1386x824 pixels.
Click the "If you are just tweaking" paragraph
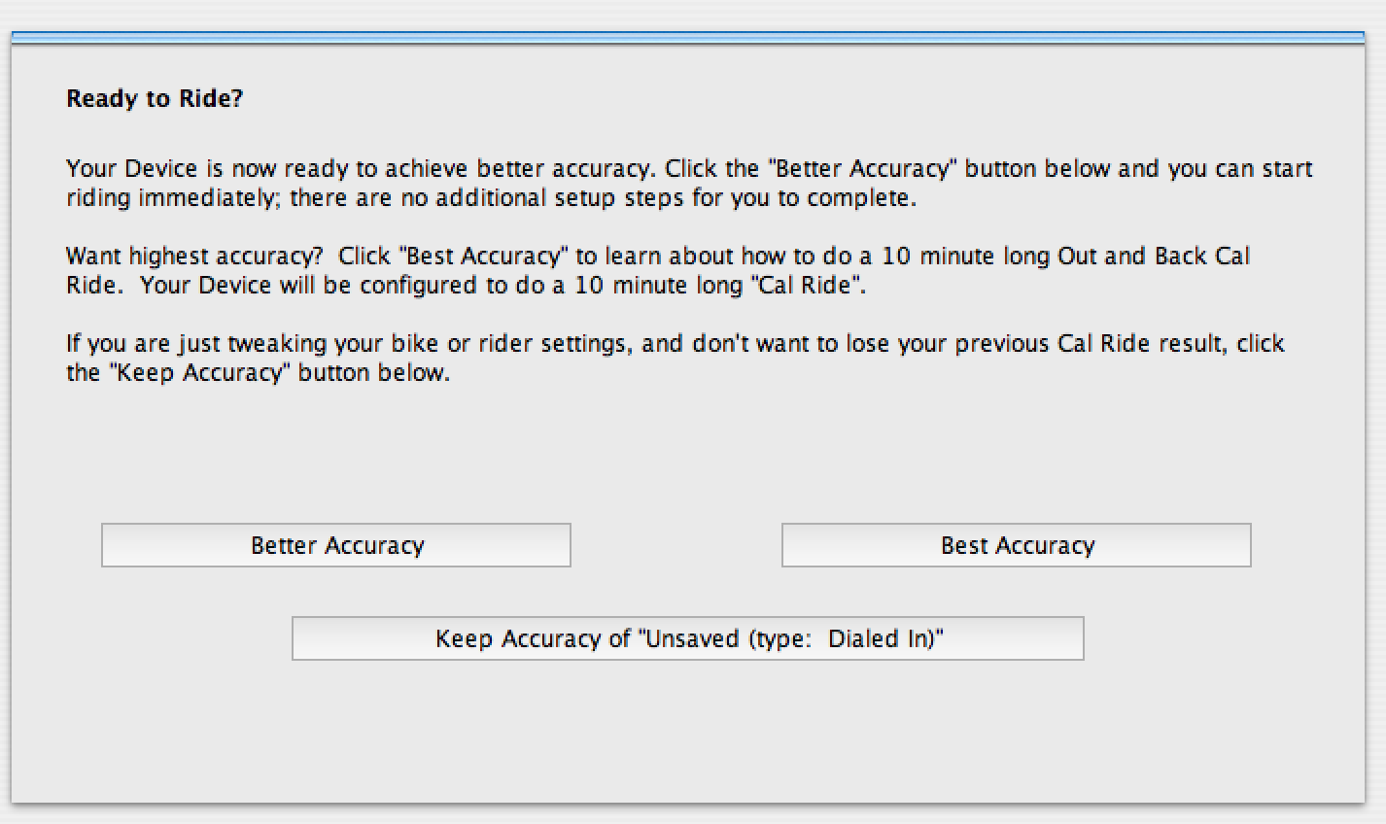(x=676, y=358)
